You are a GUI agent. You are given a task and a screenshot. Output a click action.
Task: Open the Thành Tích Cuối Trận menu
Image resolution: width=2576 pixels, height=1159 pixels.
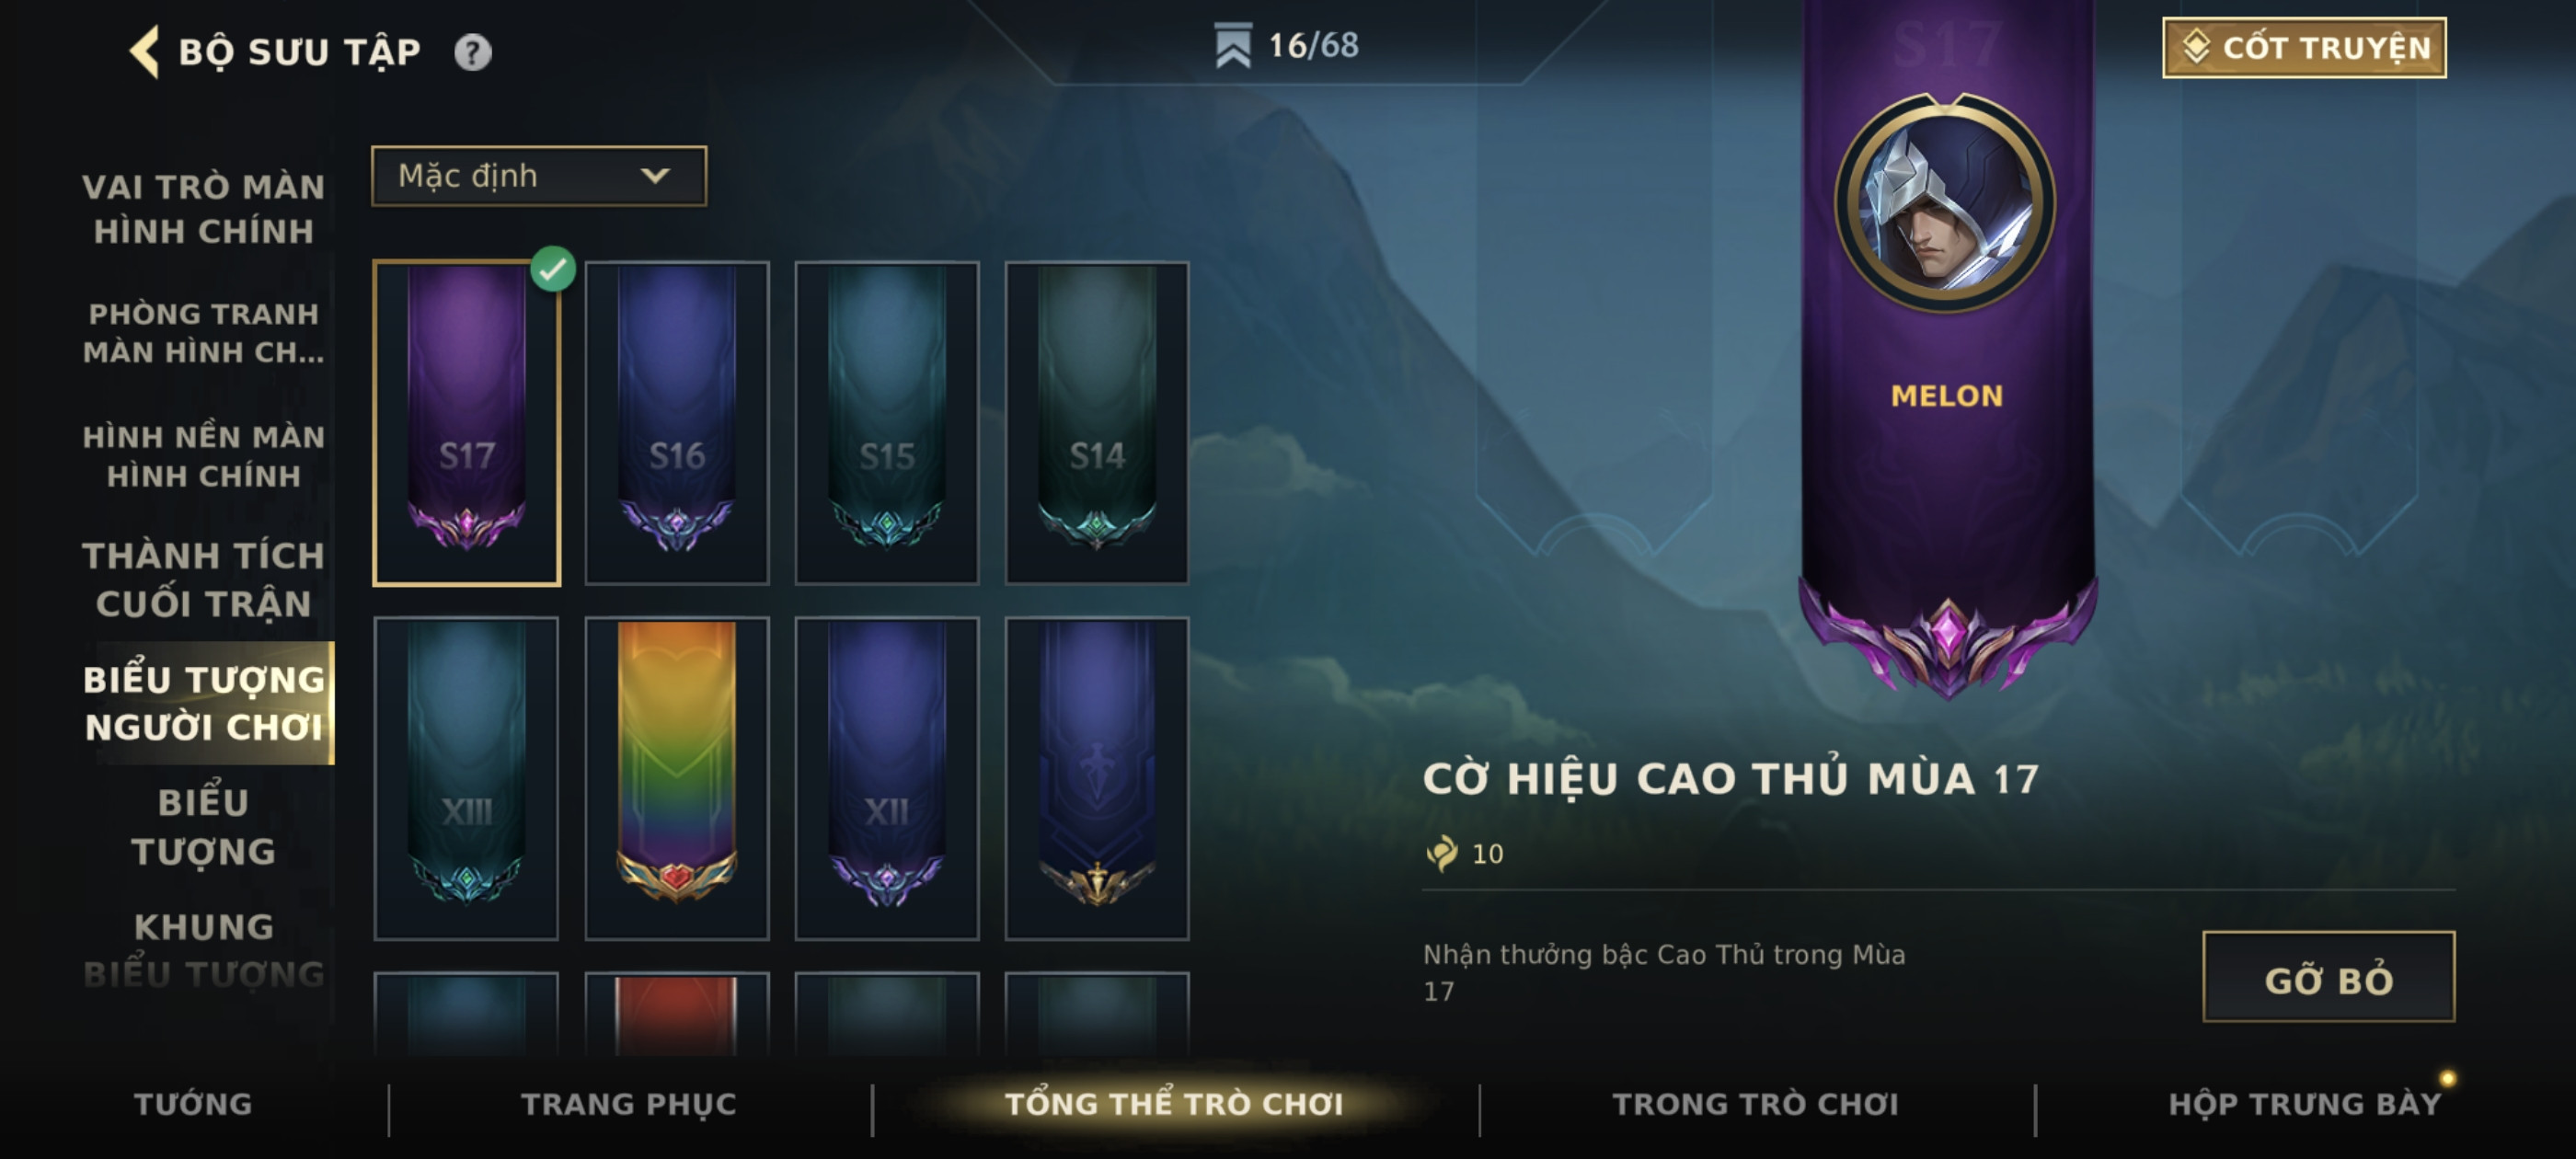[x=204, y=579]
